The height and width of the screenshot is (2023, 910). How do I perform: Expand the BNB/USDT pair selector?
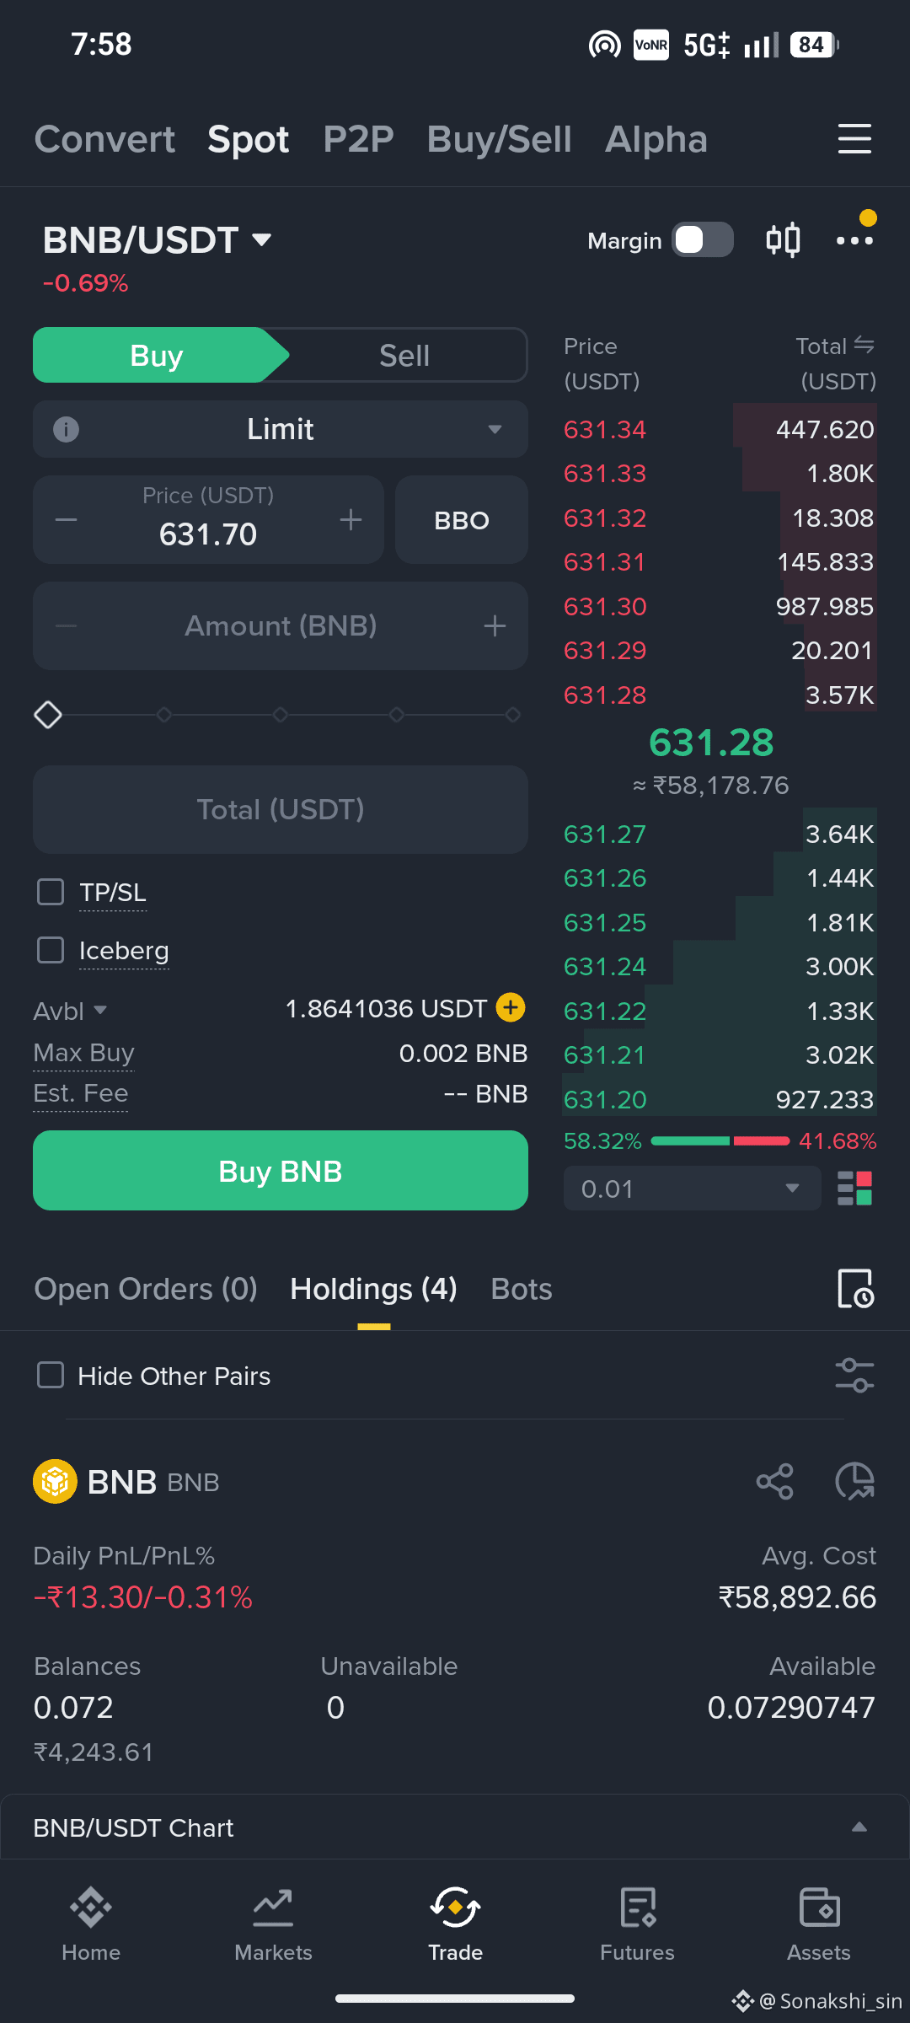158,240
